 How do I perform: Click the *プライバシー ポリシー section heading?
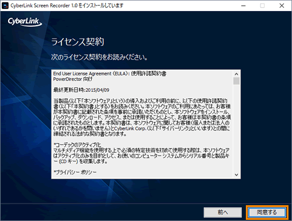(75, 172)
